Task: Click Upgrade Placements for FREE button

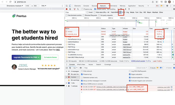Action: 26,57
